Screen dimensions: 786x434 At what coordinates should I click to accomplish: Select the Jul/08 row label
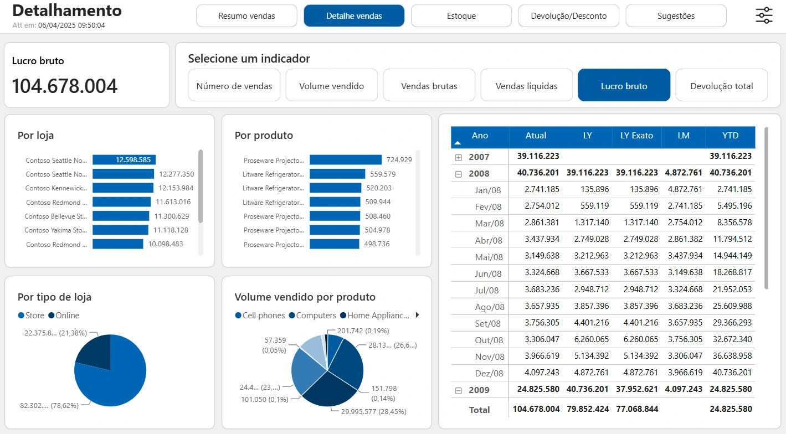point(487,290)
